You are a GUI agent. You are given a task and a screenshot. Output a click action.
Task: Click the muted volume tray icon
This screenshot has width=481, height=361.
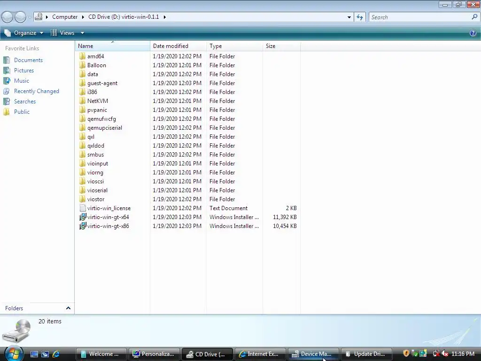click(445, 353)
